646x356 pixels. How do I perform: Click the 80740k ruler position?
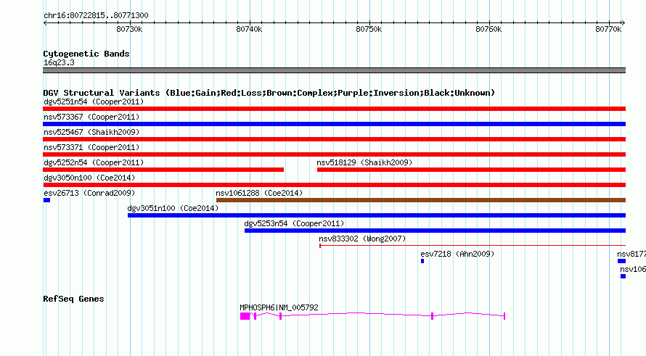click(249, 29)
